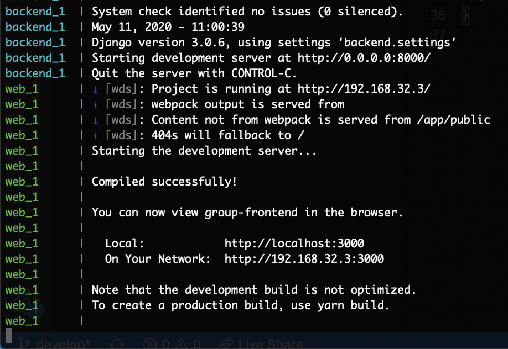Click 'Starting the development server...' line
This screenshot has height=349, width=508.
(x=204, y=151)
